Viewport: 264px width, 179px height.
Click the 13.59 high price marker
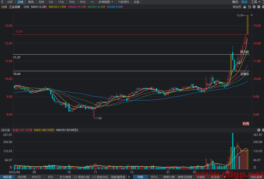point(241,15)
